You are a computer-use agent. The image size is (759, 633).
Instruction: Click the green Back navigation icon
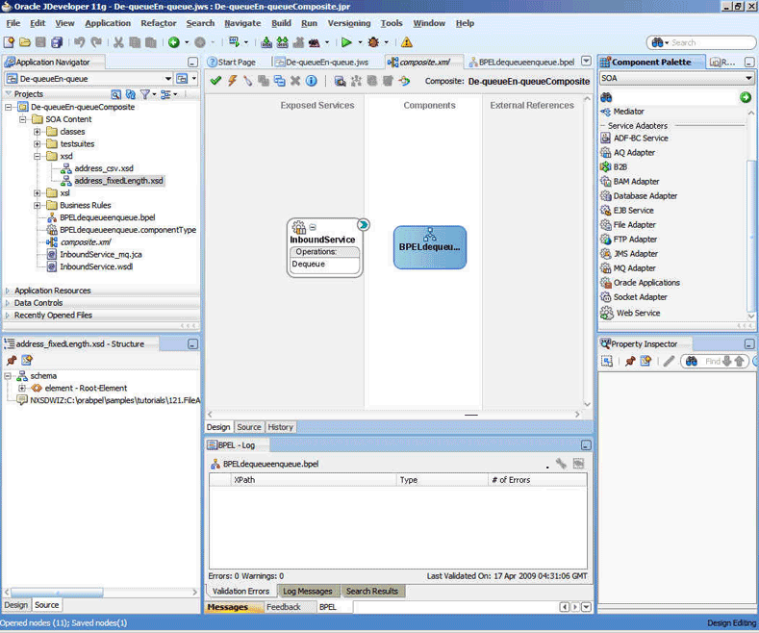tap(174, 42)
